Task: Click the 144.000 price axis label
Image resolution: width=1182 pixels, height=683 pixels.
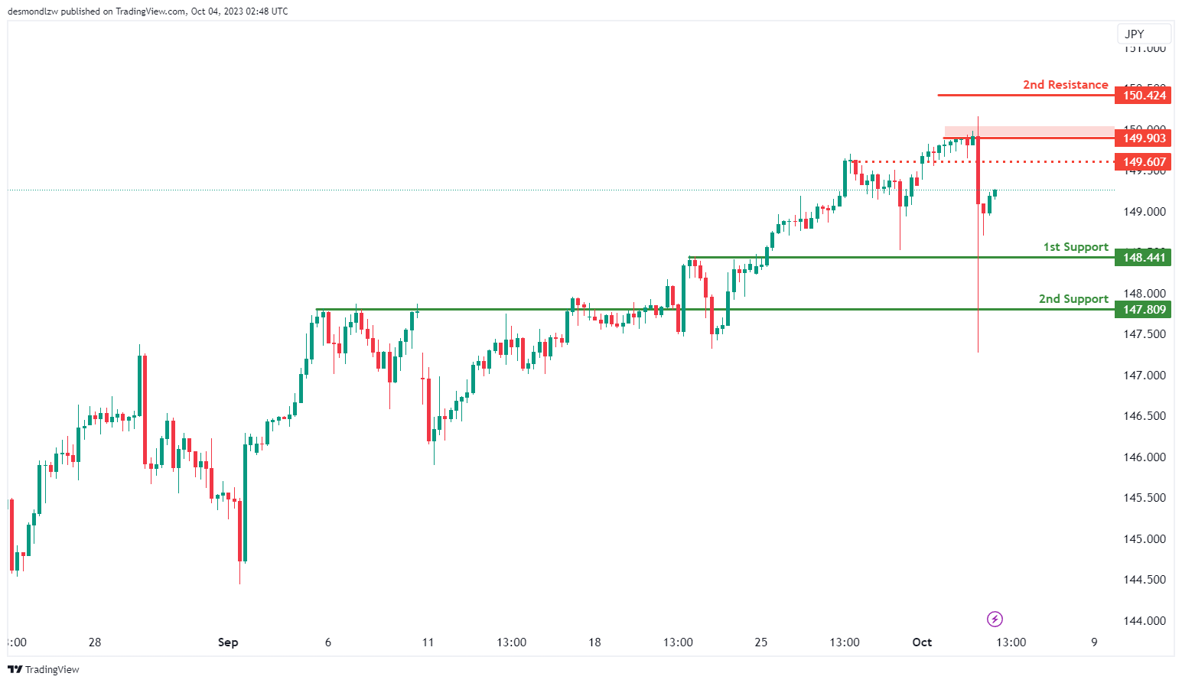Action: point(1144,621)
